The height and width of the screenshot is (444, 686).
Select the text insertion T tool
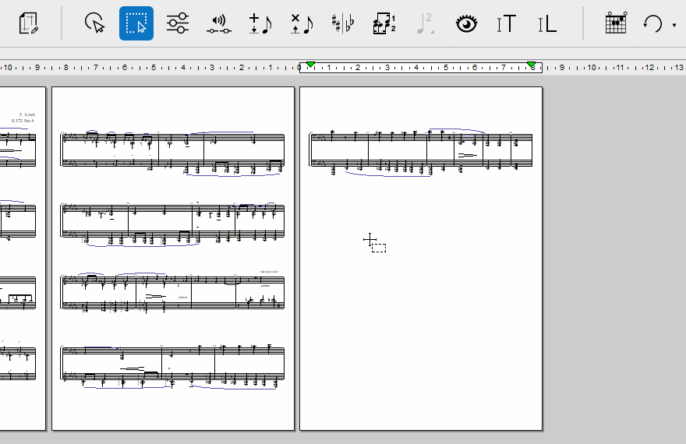pos(507,23)
